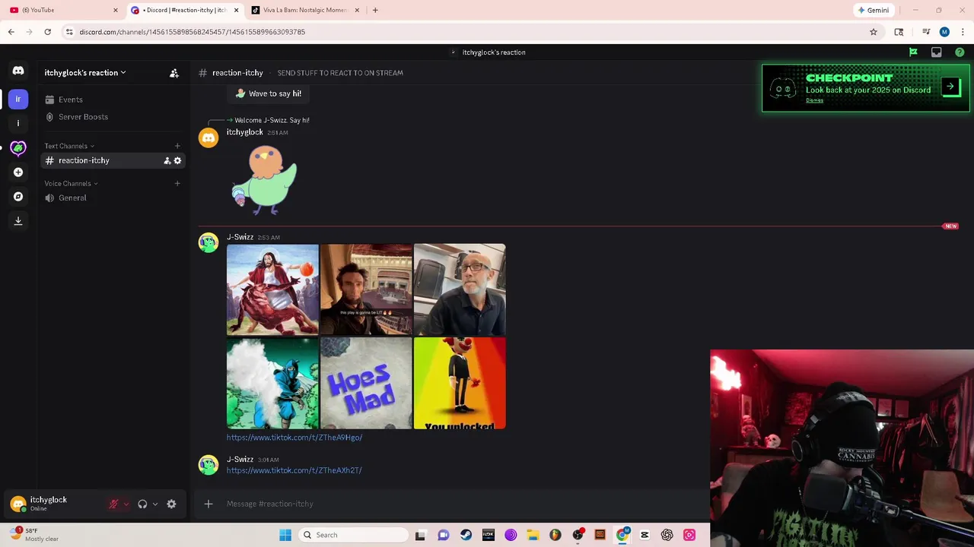Open headphone output options arrow

(x=155, y=504)
